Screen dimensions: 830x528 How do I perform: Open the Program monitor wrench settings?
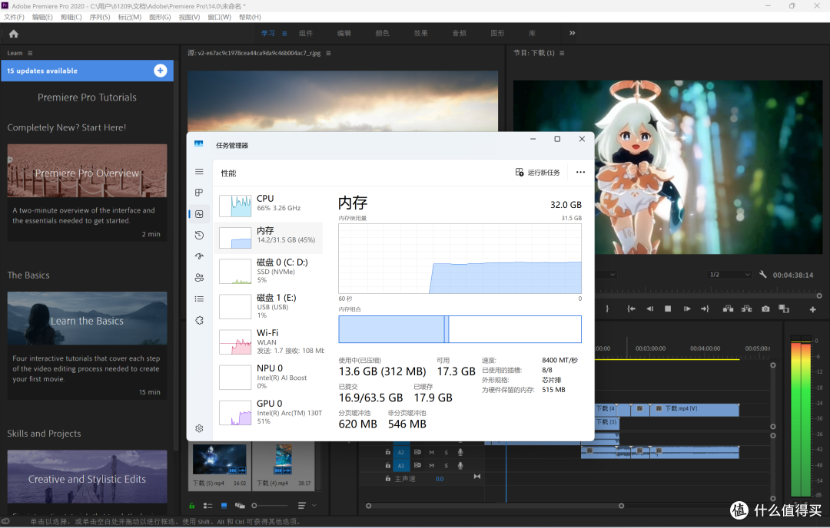763,274
